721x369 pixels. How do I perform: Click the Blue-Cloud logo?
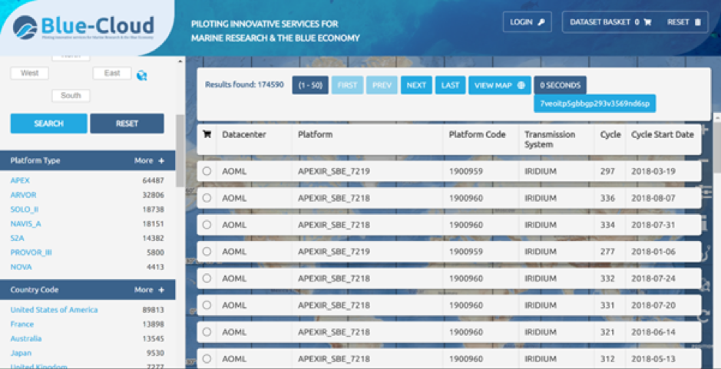[83, 28]
